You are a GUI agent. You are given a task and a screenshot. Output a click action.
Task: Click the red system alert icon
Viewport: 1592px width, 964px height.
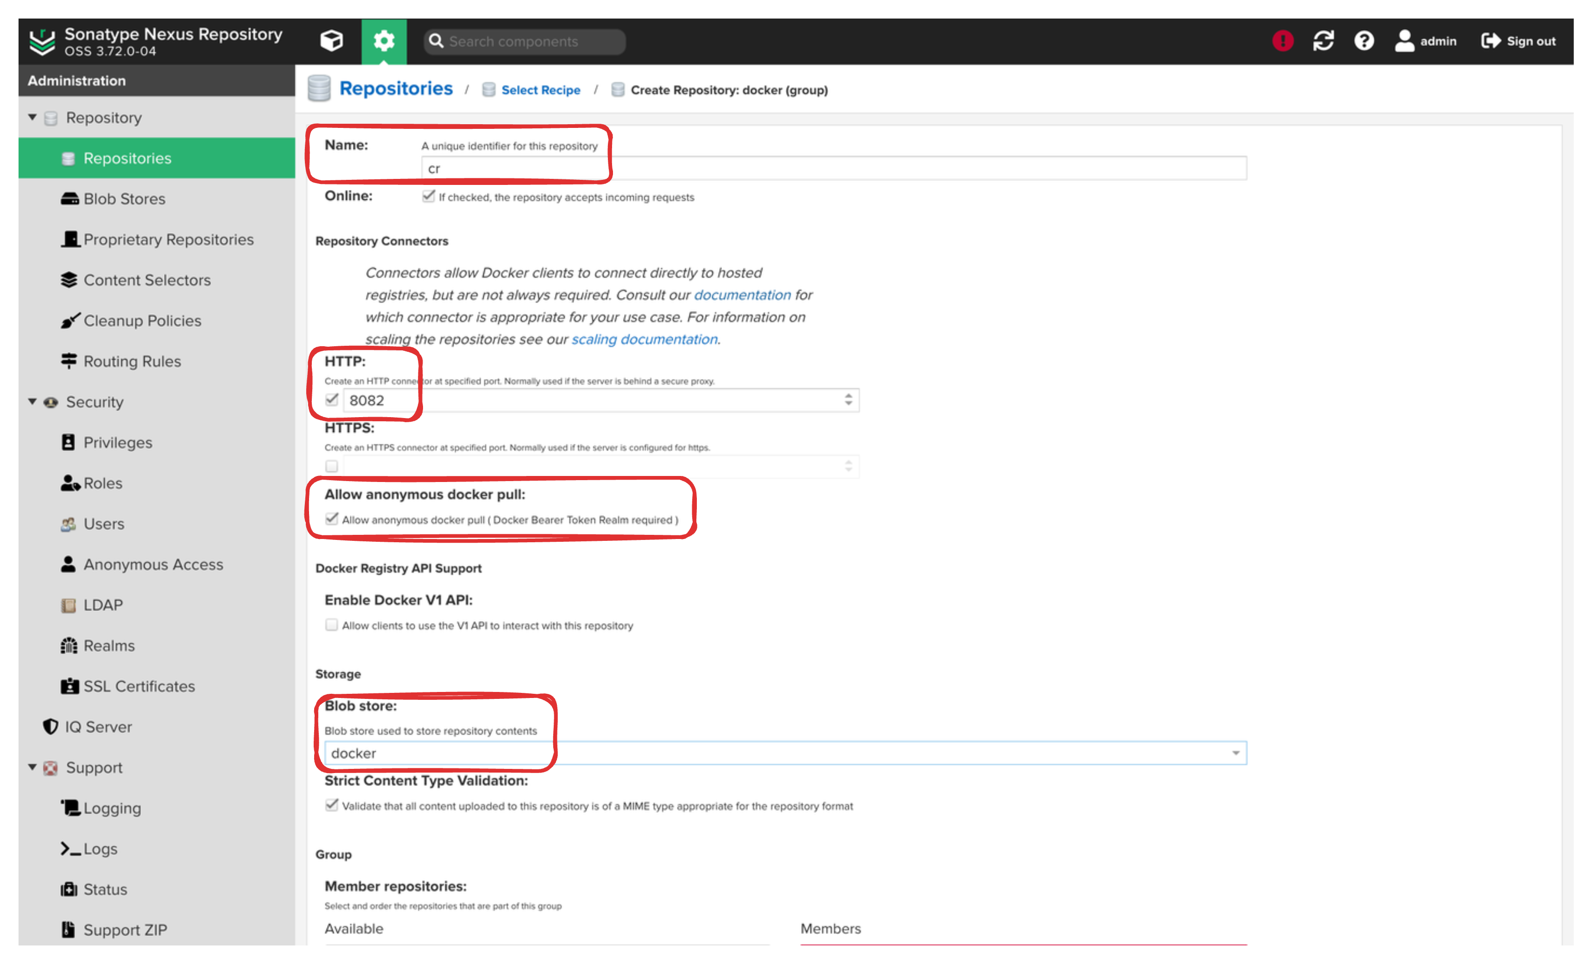[1282, 41]
